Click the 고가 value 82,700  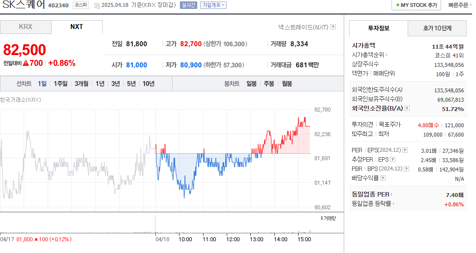pyautogui.click(x=191, y=44)
